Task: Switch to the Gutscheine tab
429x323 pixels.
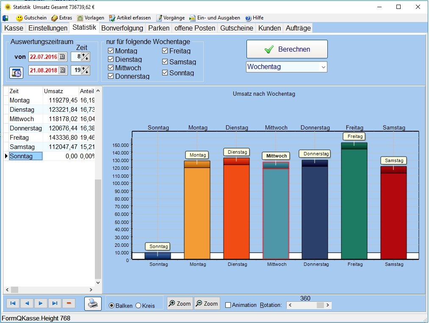Action: [237, 28]
